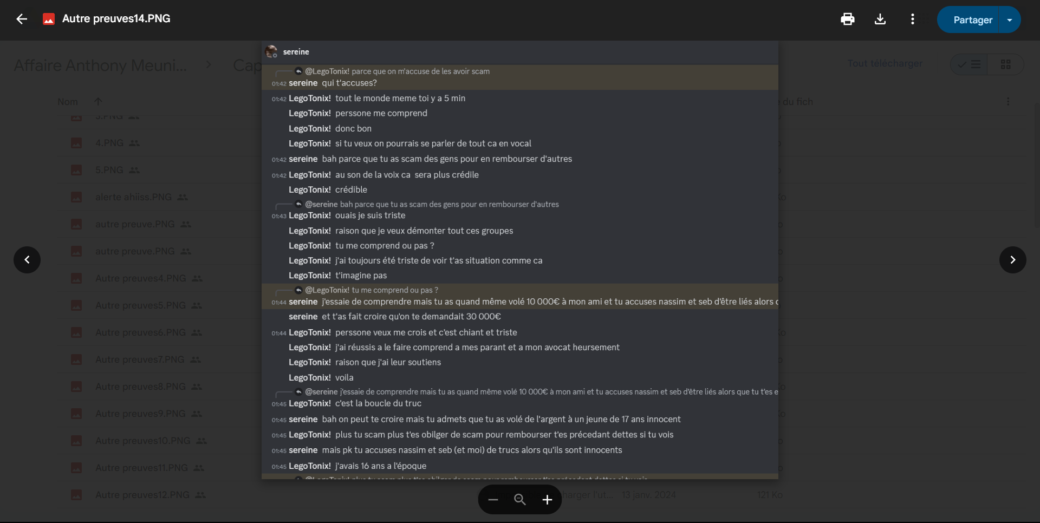Toggle sort direction arrow beside Nom
1040x523 pixels.
[x=98, y=101]
